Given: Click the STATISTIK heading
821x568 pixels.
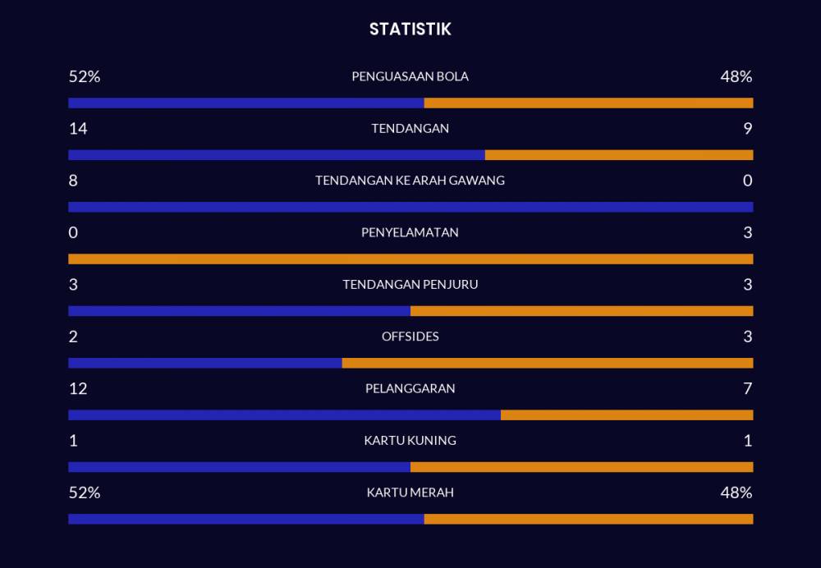Looking at the screenshot, I should (x=410, y=30).
